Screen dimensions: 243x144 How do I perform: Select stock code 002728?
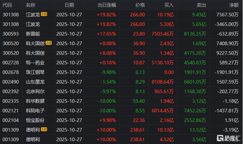pyautogui.click(x=11, y=63)
